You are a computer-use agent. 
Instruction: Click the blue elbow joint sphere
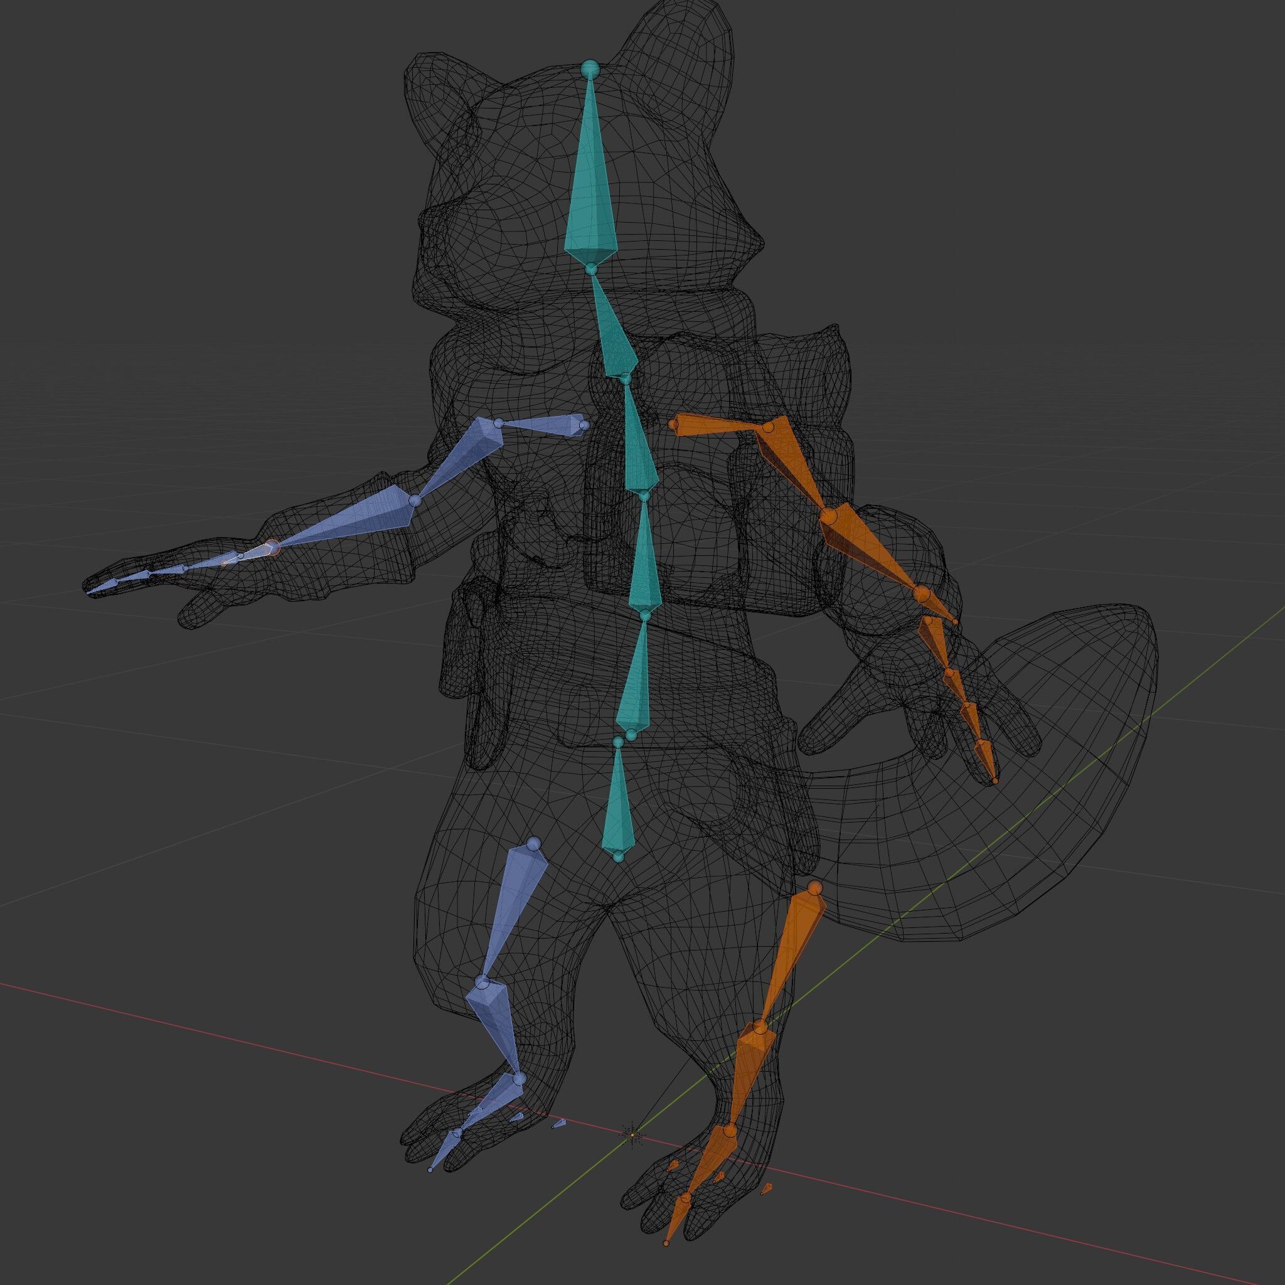tap(415, 499)
